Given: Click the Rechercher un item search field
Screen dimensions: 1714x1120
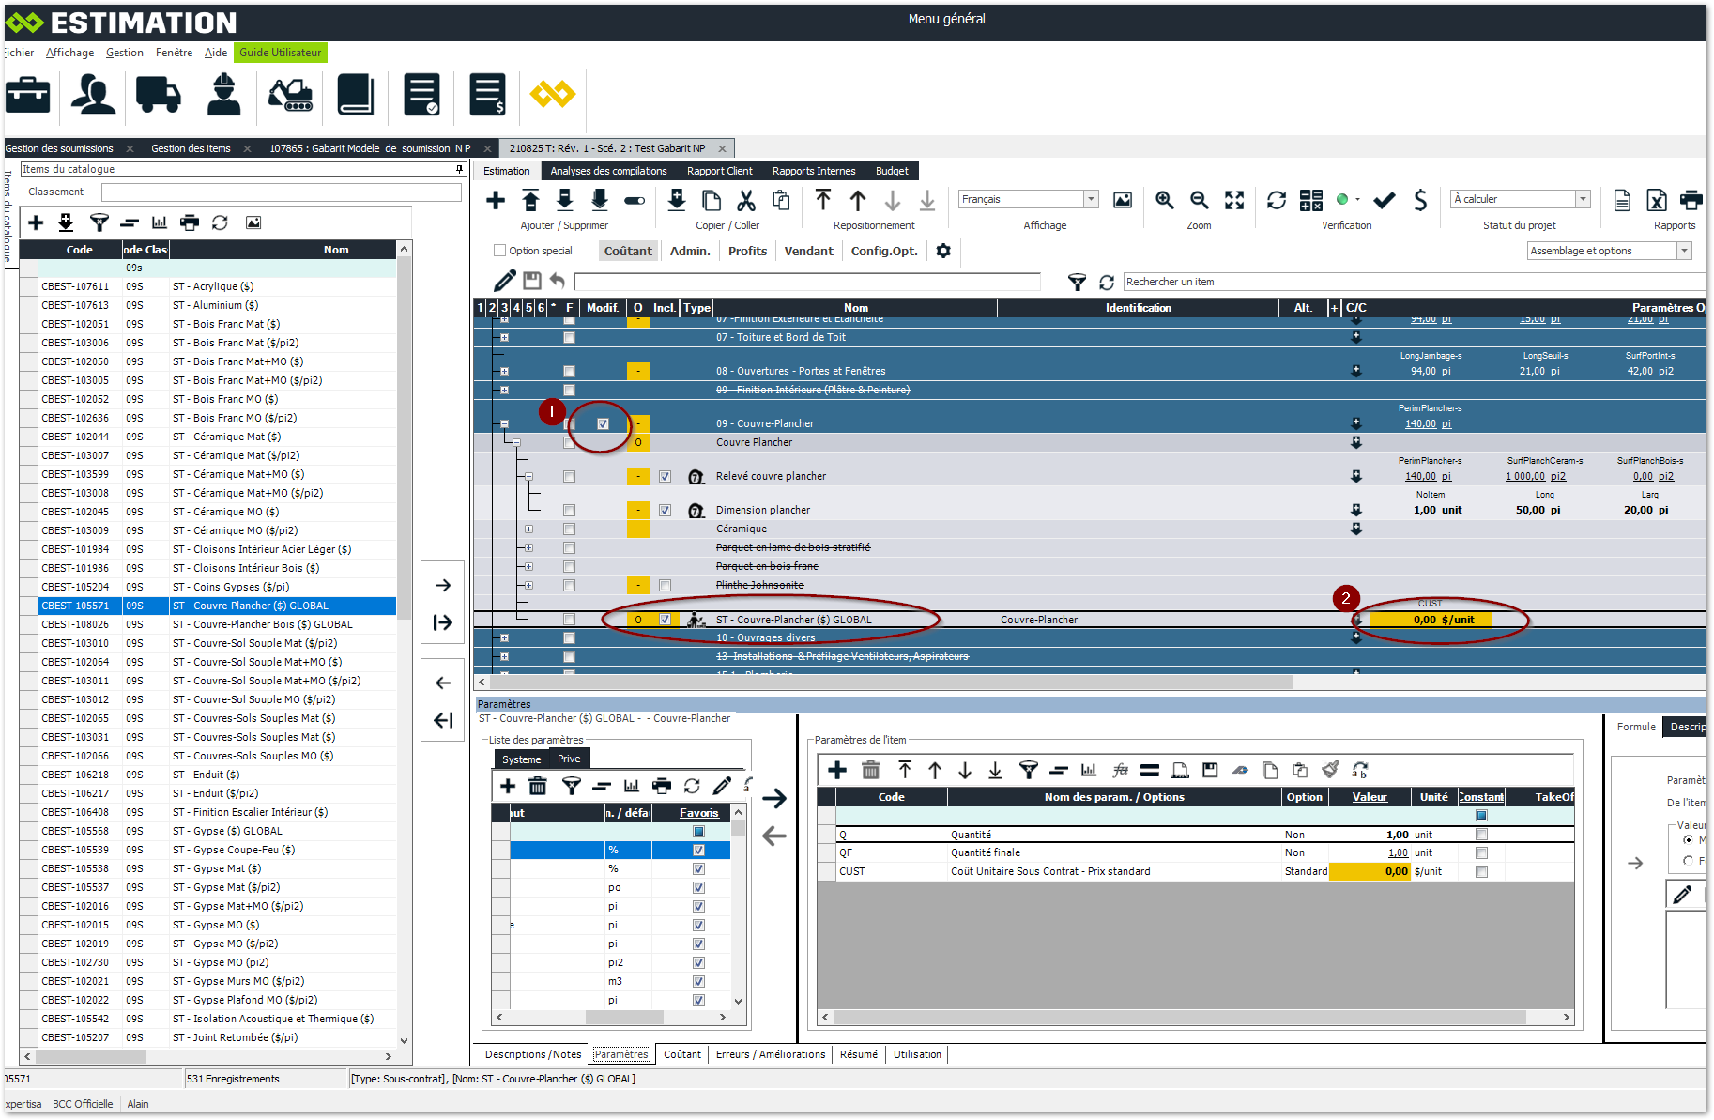Looking at the screenshot, I should 1408,282.
